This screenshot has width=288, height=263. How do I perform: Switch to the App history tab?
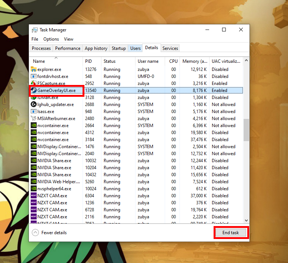(x=96, y=48)
